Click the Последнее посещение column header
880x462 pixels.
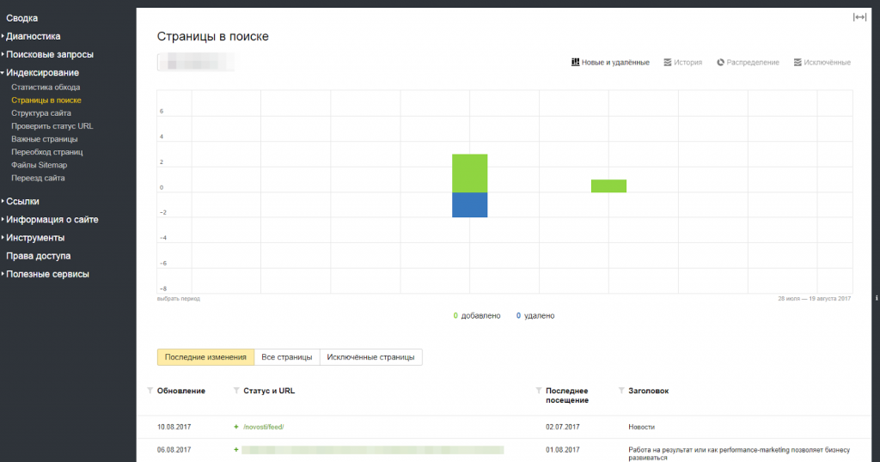(x=567, y=395)
